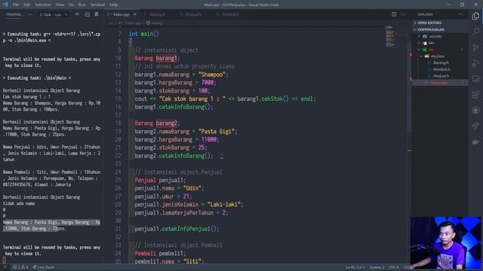
Task: Open the Extensions activity bar icon
Action: pyautogui.click(x=475, y=95)
